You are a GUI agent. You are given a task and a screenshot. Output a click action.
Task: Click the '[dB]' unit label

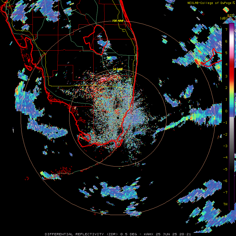(224, 18)
